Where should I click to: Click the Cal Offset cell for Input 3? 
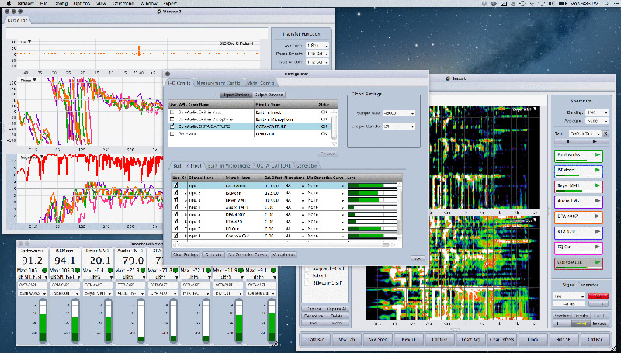(x=273, y=200)
